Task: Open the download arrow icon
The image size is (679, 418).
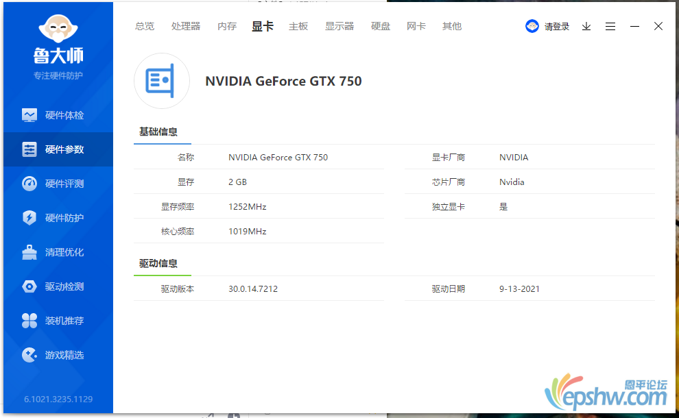Action: (586, 27)
